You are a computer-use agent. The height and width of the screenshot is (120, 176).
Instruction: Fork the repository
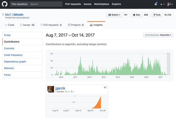tap(157, 15)
